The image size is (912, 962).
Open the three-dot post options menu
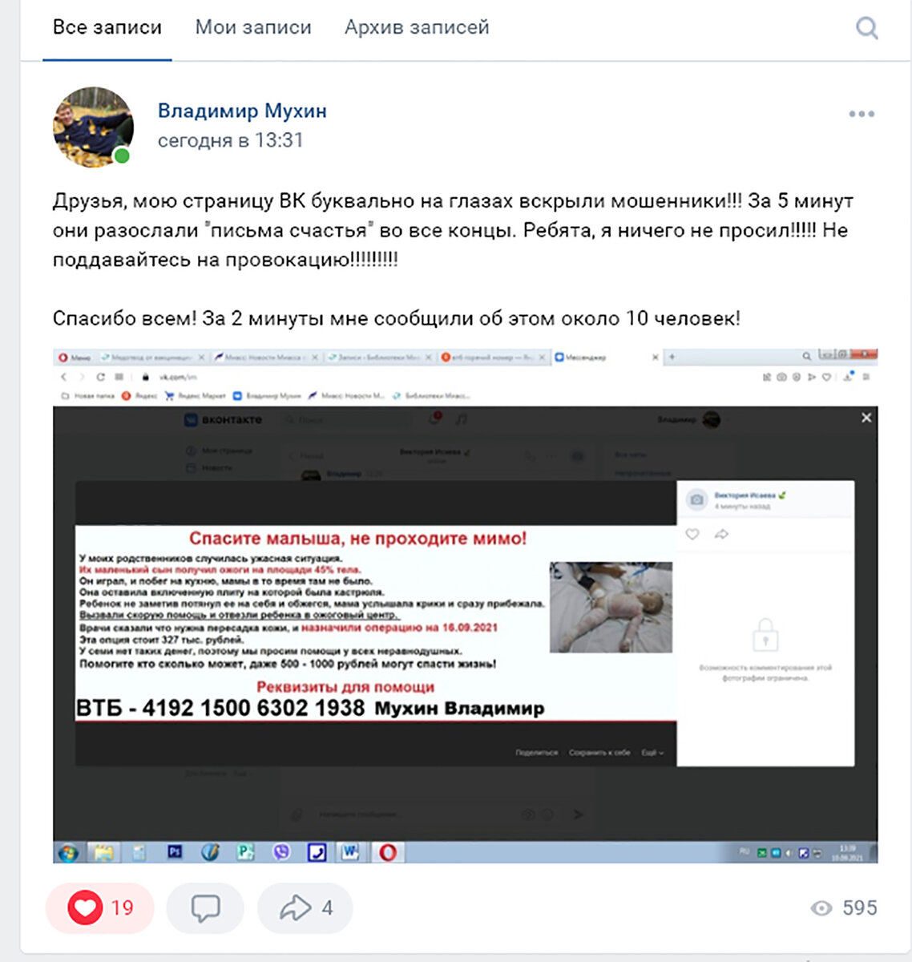[x=862, y=114]
